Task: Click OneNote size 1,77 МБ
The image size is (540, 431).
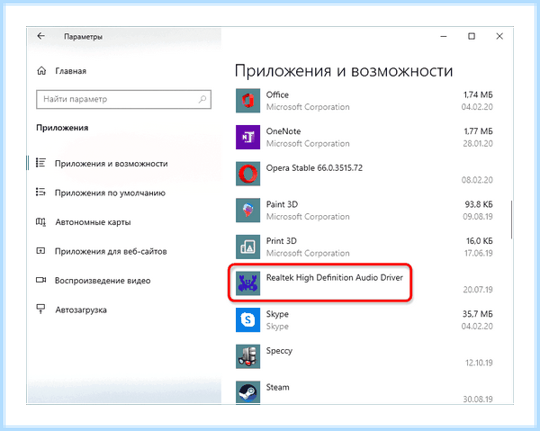Action: point(478,131)
